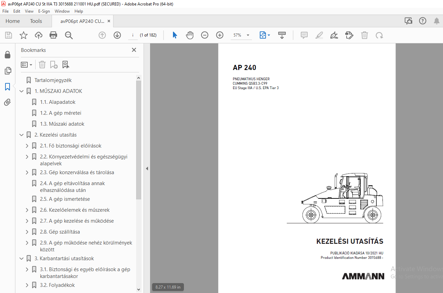Open the attachments paperclip panel
The height and width of the screenshot is (293, 443).
8,102
